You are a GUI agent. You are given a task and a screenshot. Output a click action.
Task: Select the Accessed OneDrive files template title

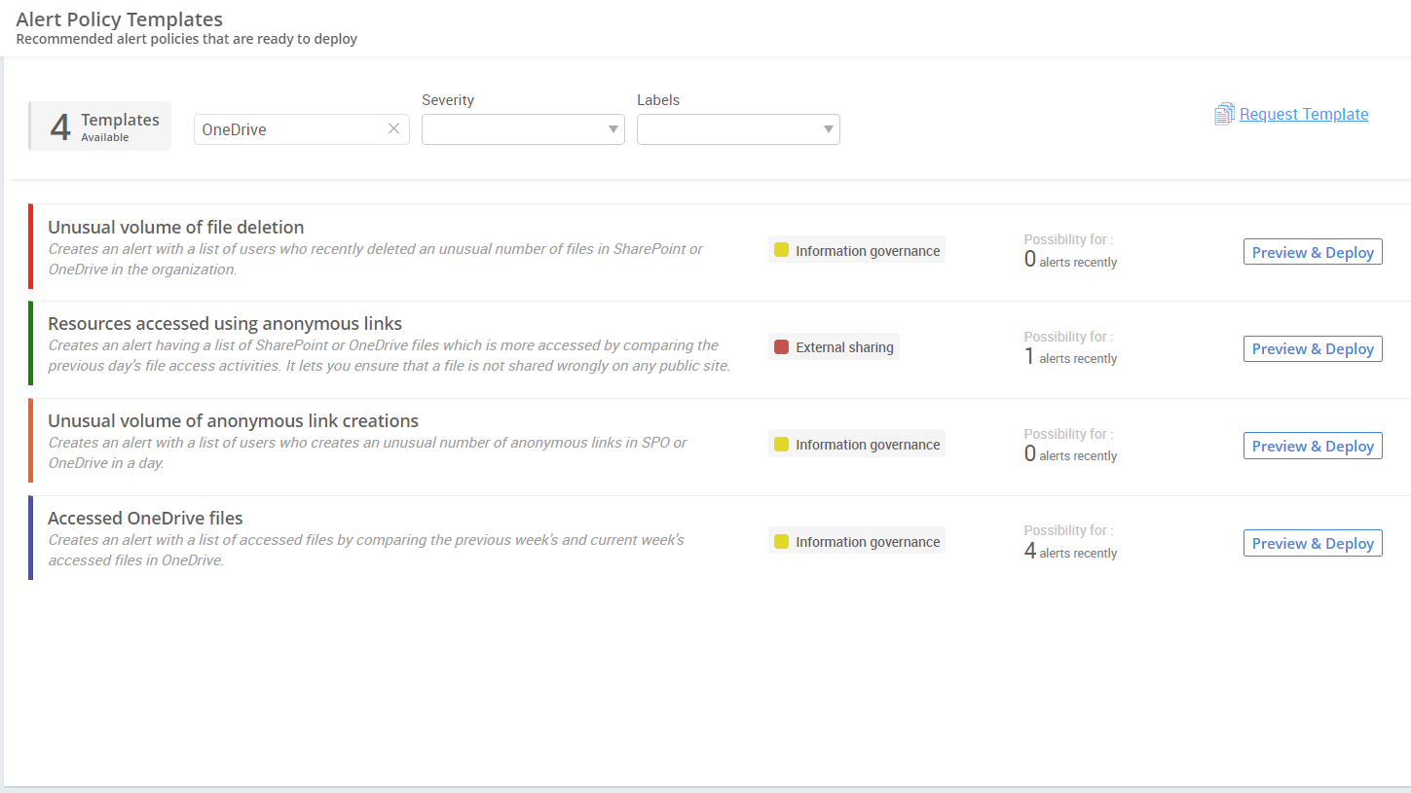(145, 518)
